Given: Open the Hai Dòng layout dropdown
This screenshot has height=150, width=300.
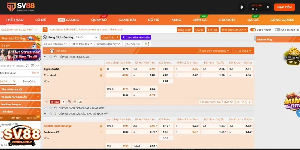Looking at the screenshot, I should (243, 51).
